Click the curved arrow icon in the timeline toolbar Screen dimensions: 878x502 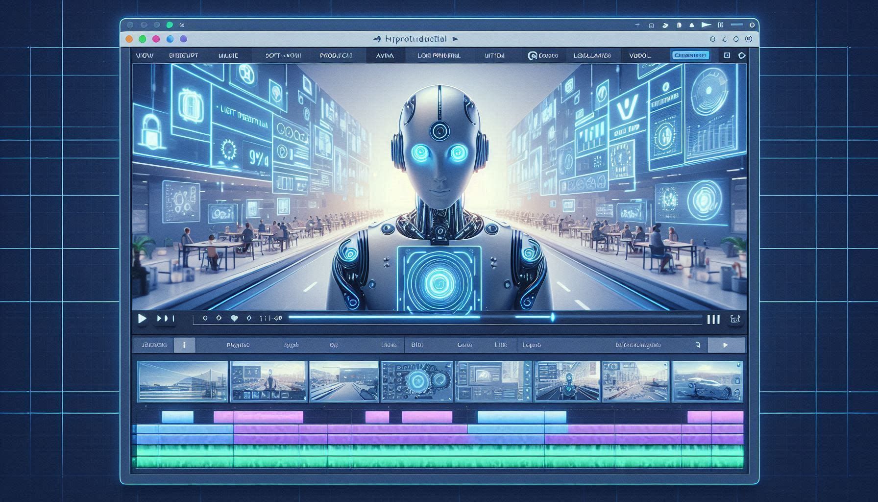tap(698, 345)
